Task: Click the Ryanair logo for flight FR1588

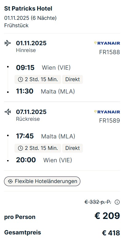Action: (x=107, y=43)
